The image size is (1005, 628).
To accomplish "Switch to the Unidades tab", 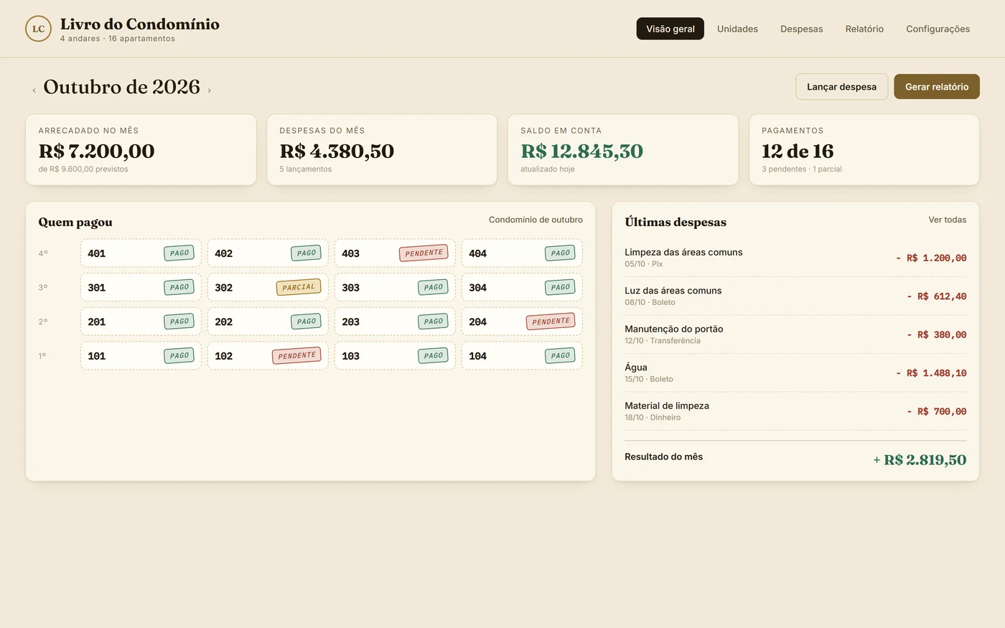I will click(x=737, y=29).
